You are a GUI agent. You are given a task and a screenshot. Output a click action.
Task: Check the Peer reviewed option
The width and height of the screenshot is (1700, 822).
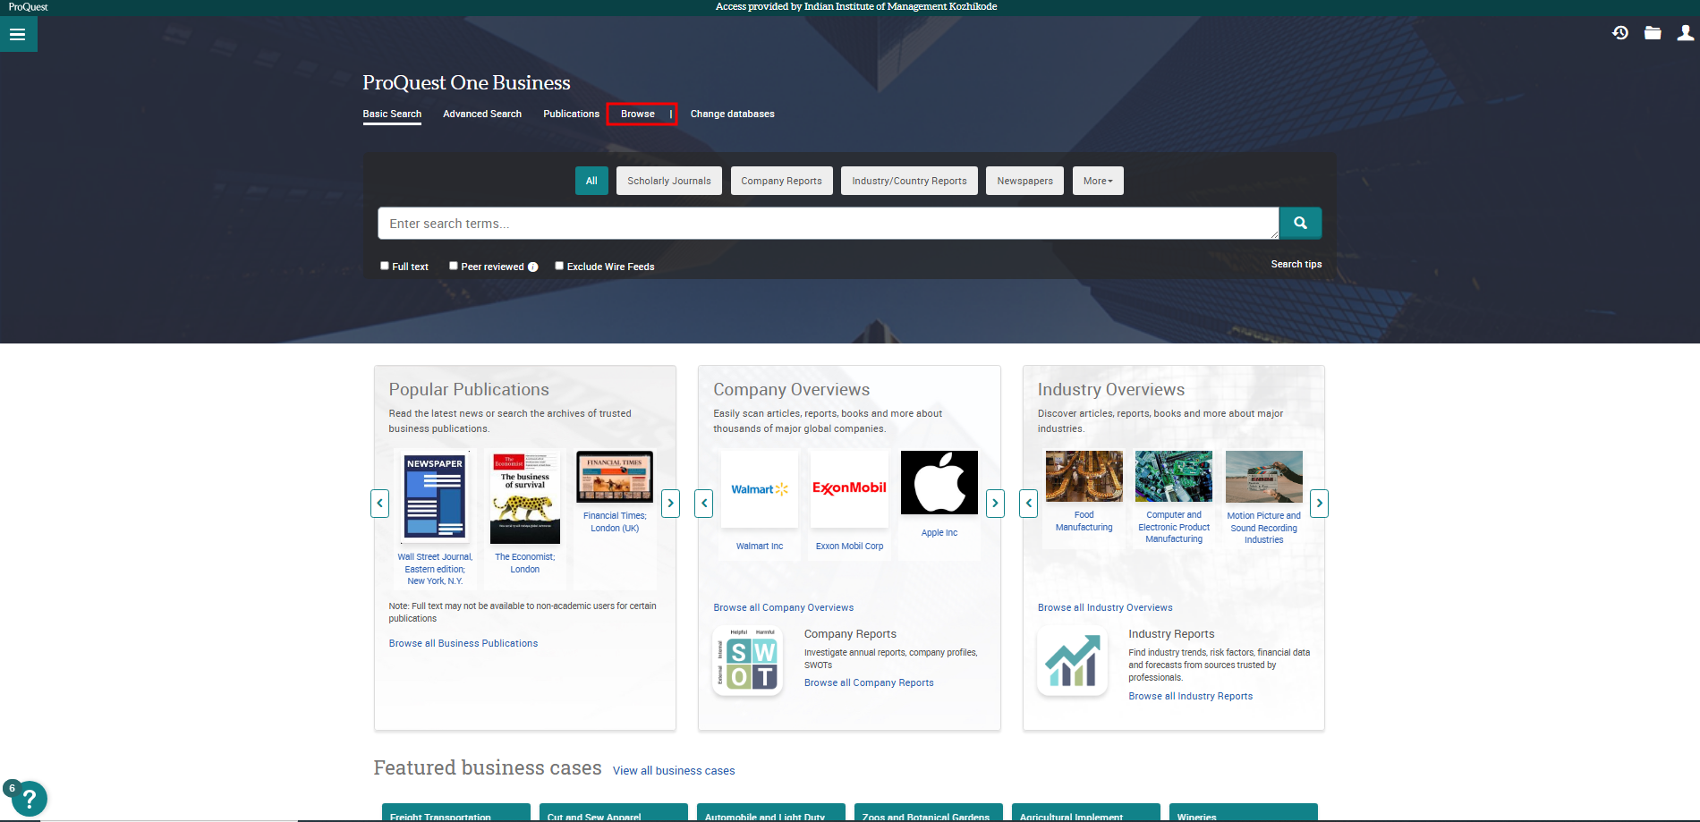454,266
